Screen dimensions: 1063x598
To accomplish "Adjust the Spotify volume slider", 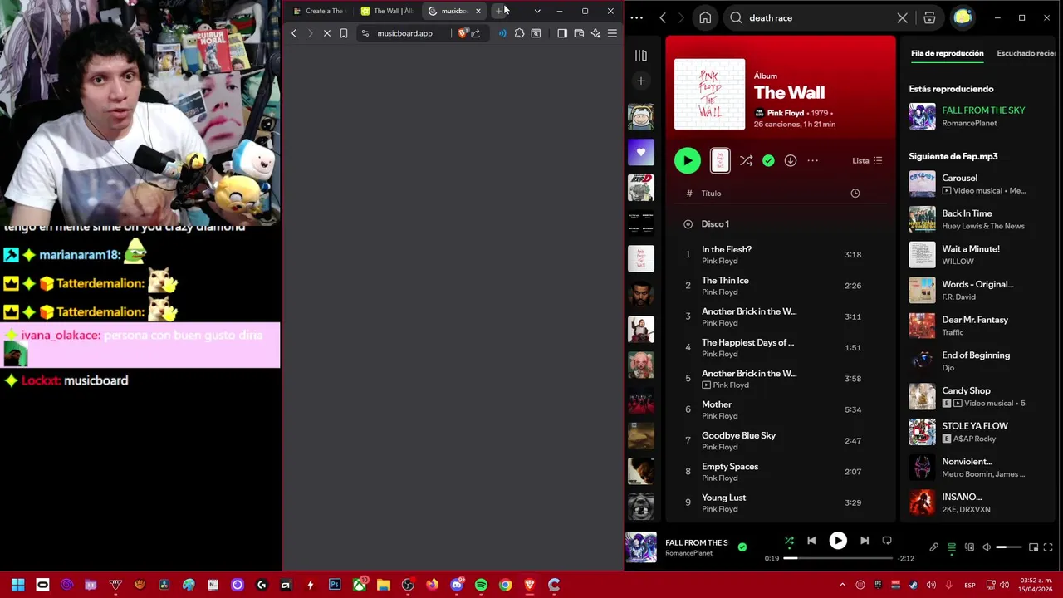I will click(x=1008, y=547).
